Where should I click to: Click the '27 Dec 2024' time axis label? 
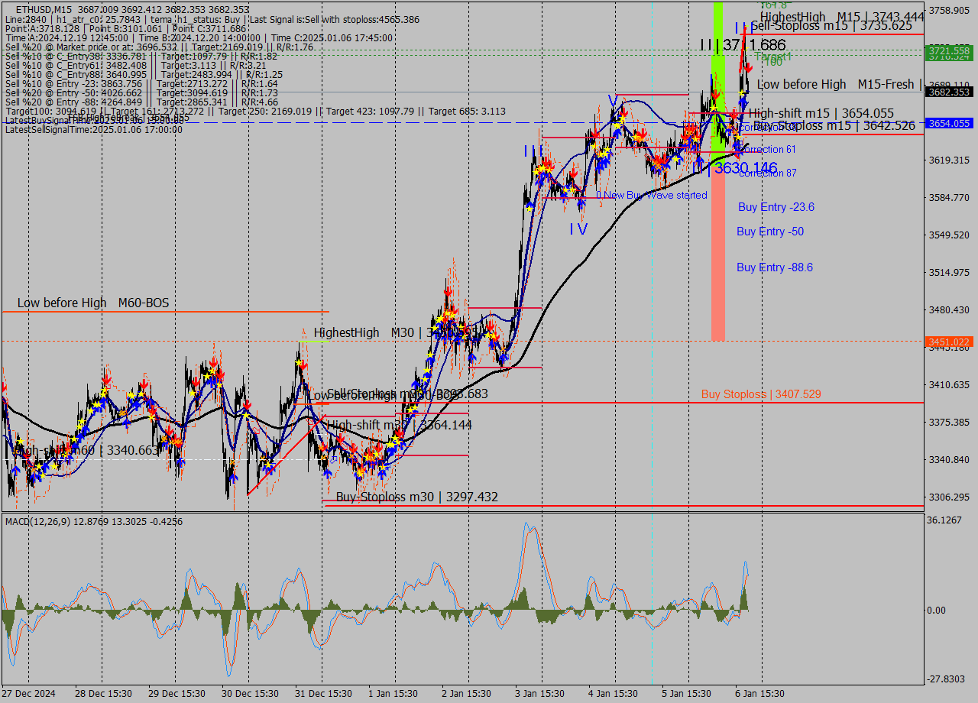(x=29, y=694)
